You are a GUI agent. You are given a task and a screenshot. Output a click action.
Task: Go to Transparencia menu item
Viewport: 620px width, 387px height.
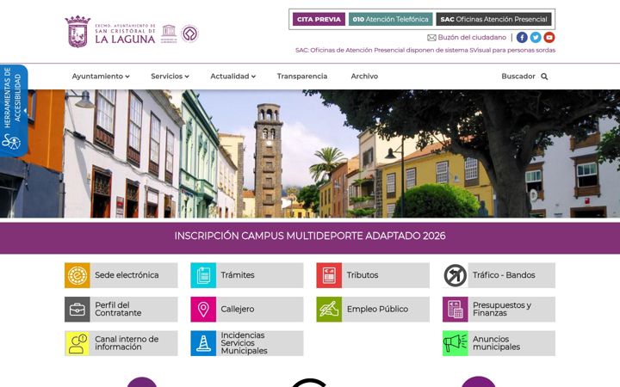[x=302, y=77]
